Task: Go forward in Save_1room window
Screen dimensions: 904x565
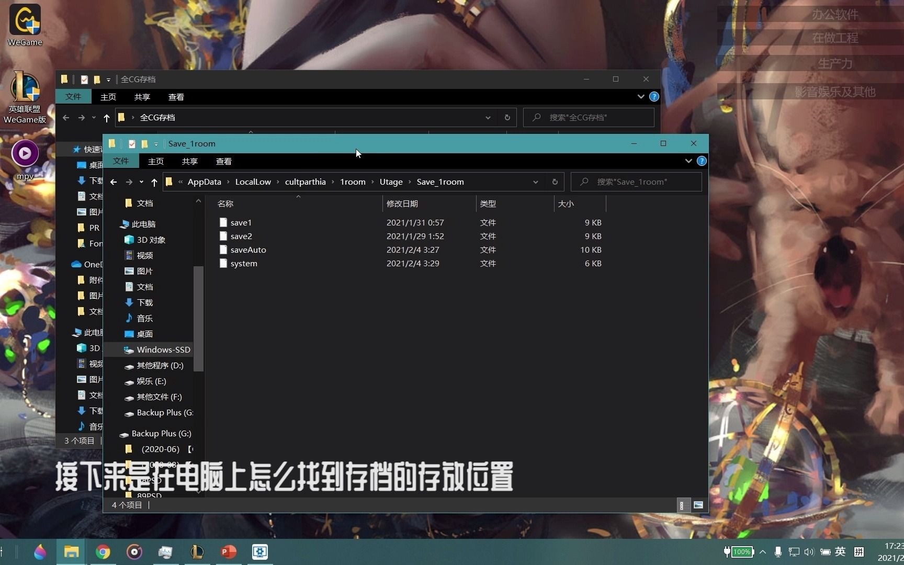Action: click(129, 182)
